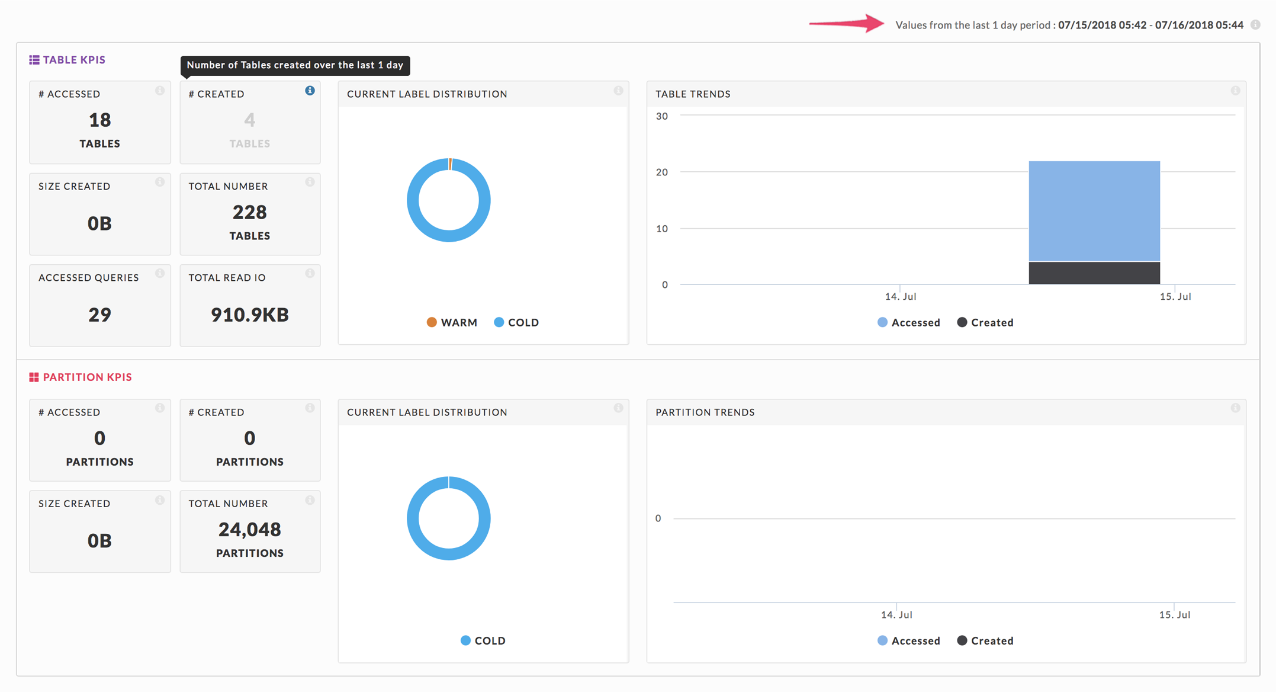Click the info icon beside the date range
This screenshot has height=692, width=1276.
pyautogui.click(x=1255, y=25)
